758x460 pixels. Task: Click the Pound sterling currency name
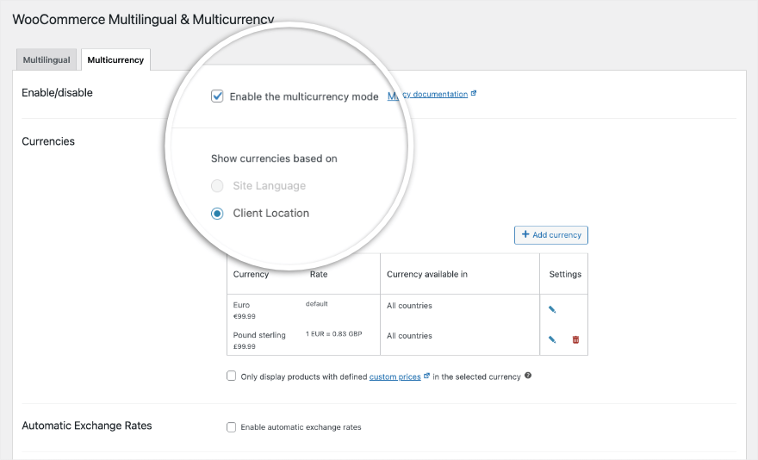[259, 335]
